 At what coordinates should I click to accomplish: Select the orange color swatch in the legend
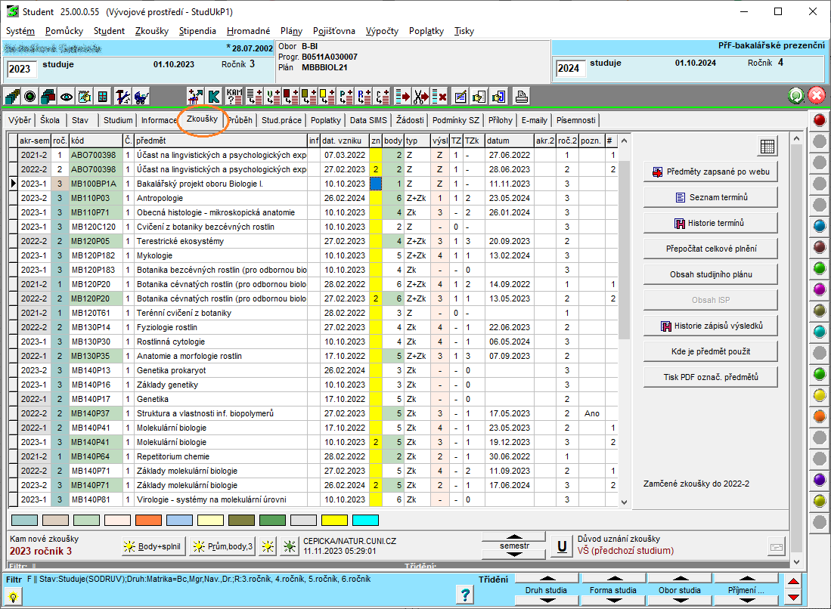point(147,520)
